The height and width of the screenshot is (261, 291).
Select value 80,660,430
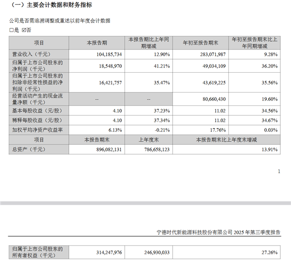[x=214, y=99]
